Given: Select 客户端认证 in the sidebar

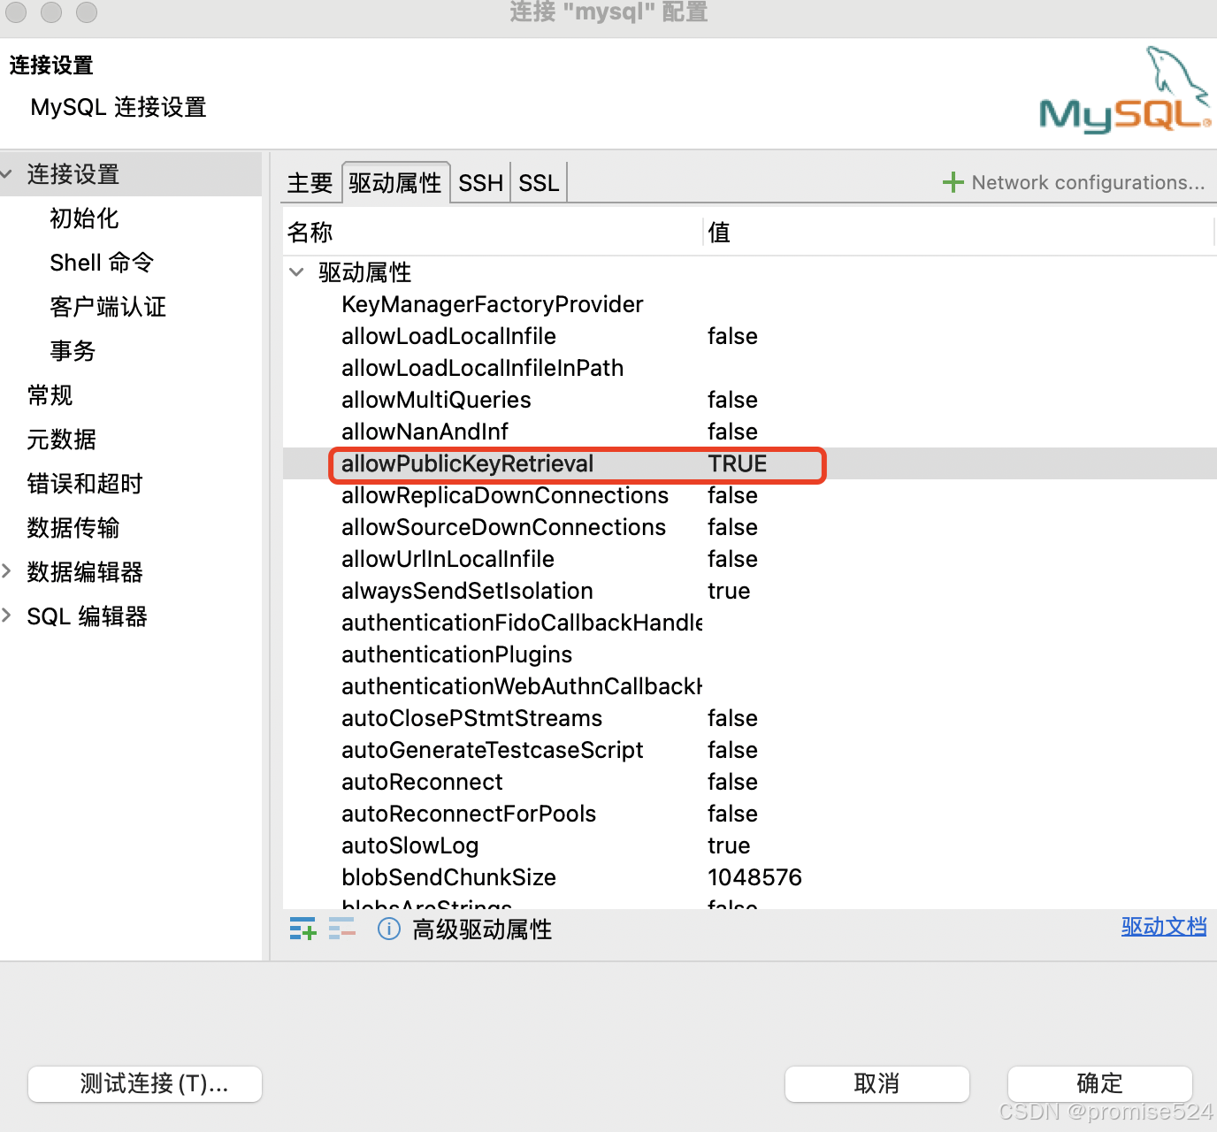Looking at the screenshot, I should (108, 307).
